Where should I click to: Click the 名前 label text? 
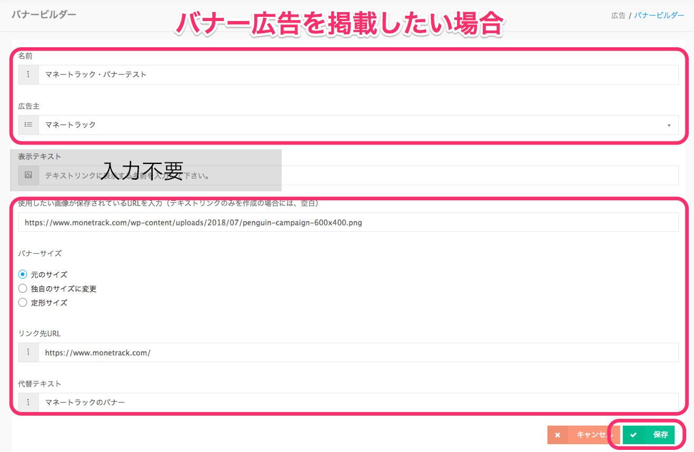point(25,56)
